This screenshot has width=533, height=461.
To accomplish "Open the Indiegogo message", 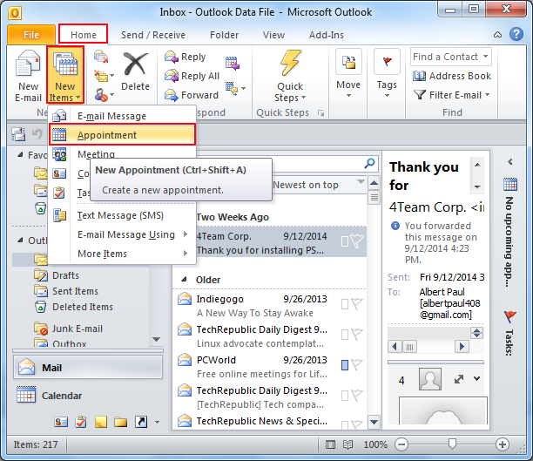I will click(270, 306).
